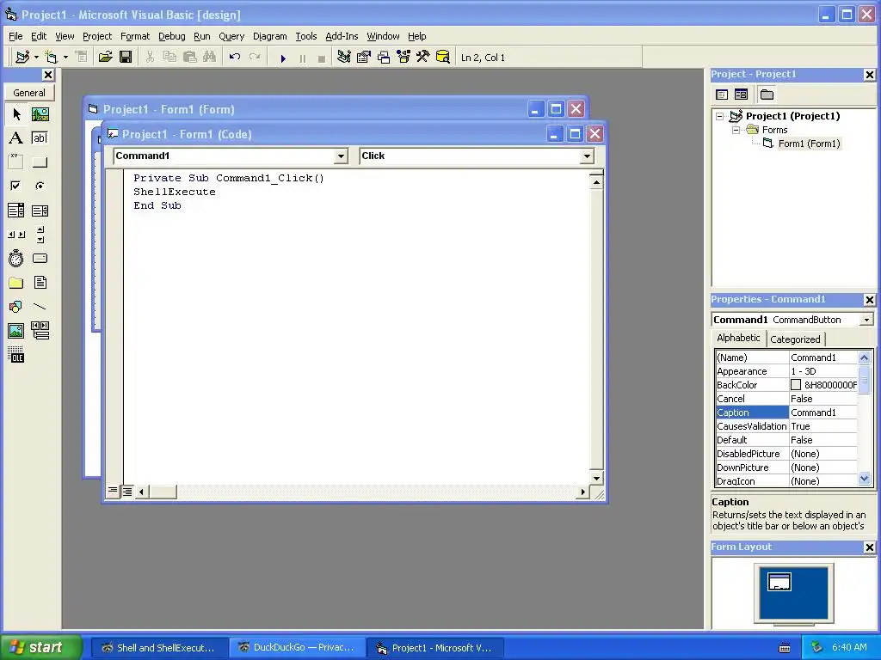Select the Image control tool
Viewport: 881px width, 660px height.
pyautogui.click(x=16, y=331)
